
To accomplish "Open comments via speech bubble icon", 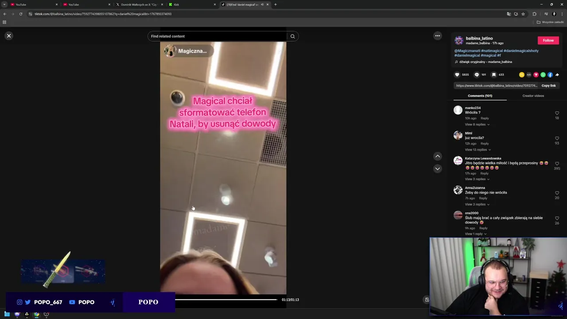I will click(477, 74).
